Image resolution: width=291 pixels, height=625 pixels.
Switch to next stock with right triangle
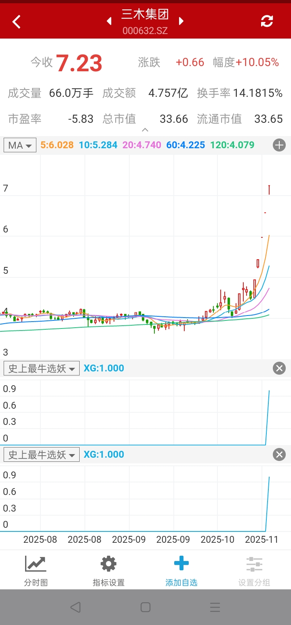point(181,21)
